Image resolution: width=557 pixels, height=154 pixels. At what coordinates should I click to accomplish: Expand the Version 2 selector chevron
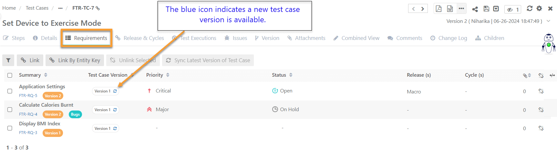(x=548, y=21)
